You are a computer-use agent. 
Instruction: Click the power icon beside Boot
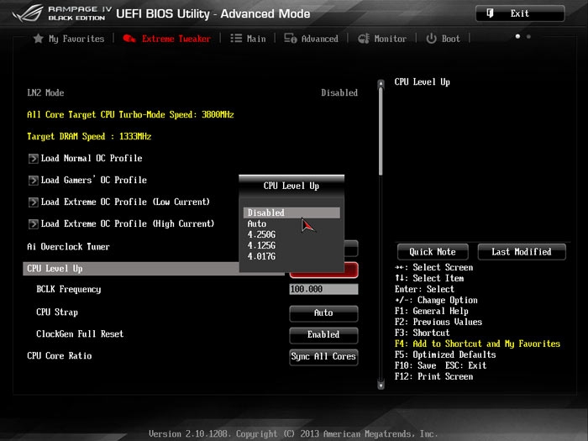point(431,39)
